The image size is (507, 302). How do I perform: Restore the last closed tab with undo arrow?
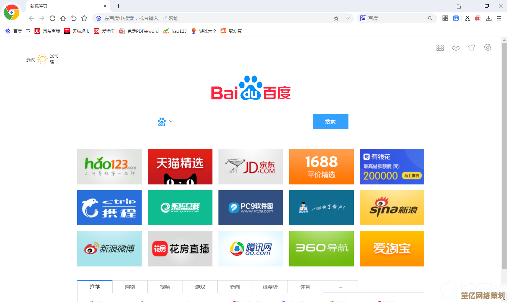pyautogui.click(x=74, y=18)
